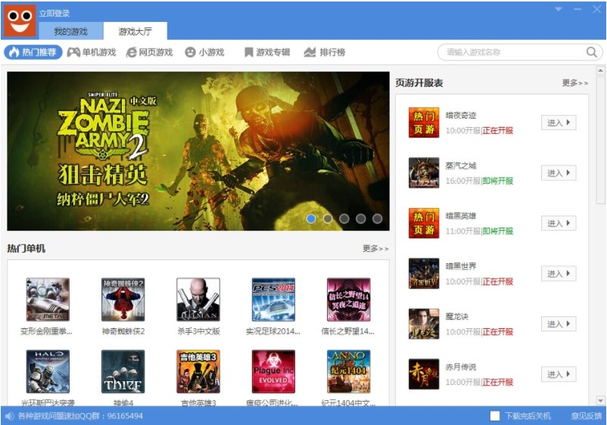Switch to the 我的游戏 tab
Image resolution: width=607 pixels, height=425 pixels.
tap(71, 31)
